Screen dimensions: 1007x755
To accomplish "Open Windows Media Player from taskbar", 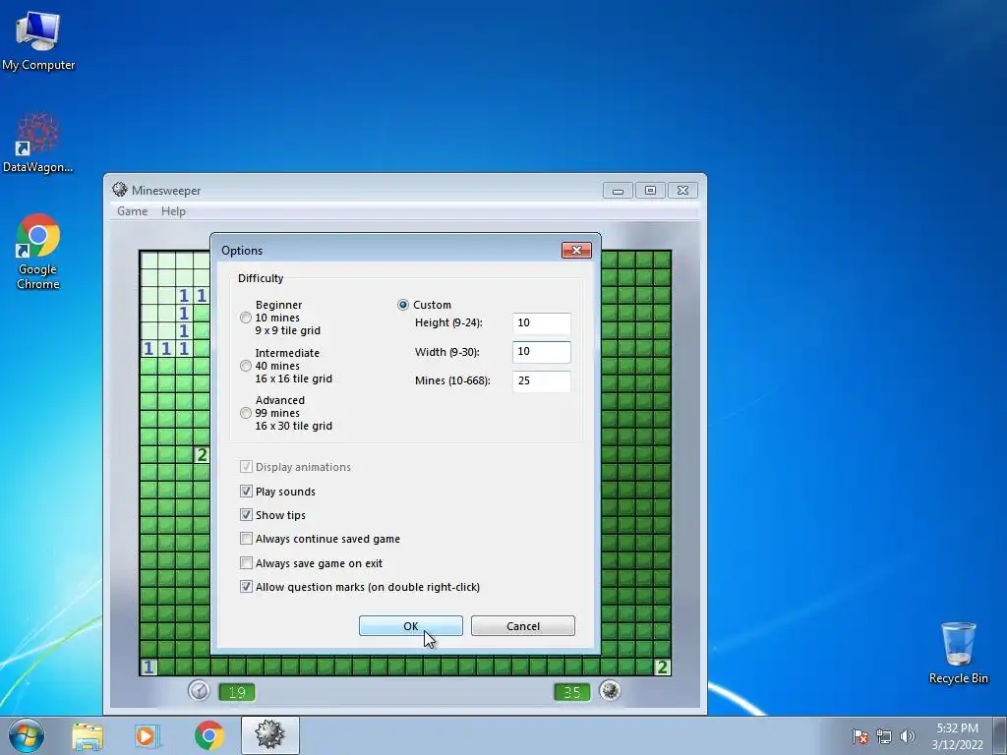I will tap(148, 735).
